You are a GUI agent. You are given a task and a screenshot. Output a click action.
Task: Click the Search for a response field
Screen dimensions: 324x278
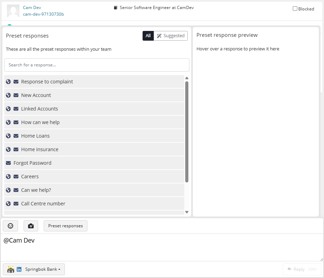click(x=97, y=65)
